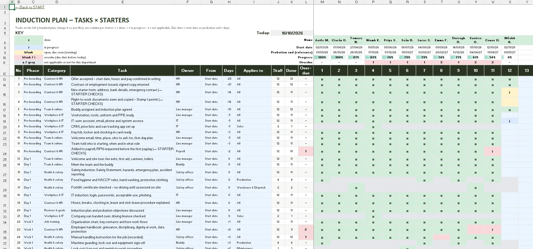Click the 'Days' table header
The width and height of the screenshot is (533, 249).
[x=229, y=70]
